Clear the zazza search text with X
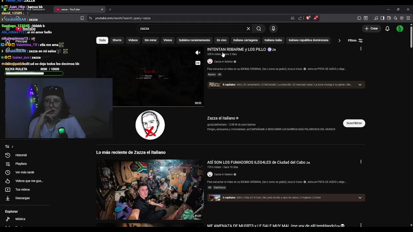This screenshot has width=413, height=232. [x=248, y=29]
